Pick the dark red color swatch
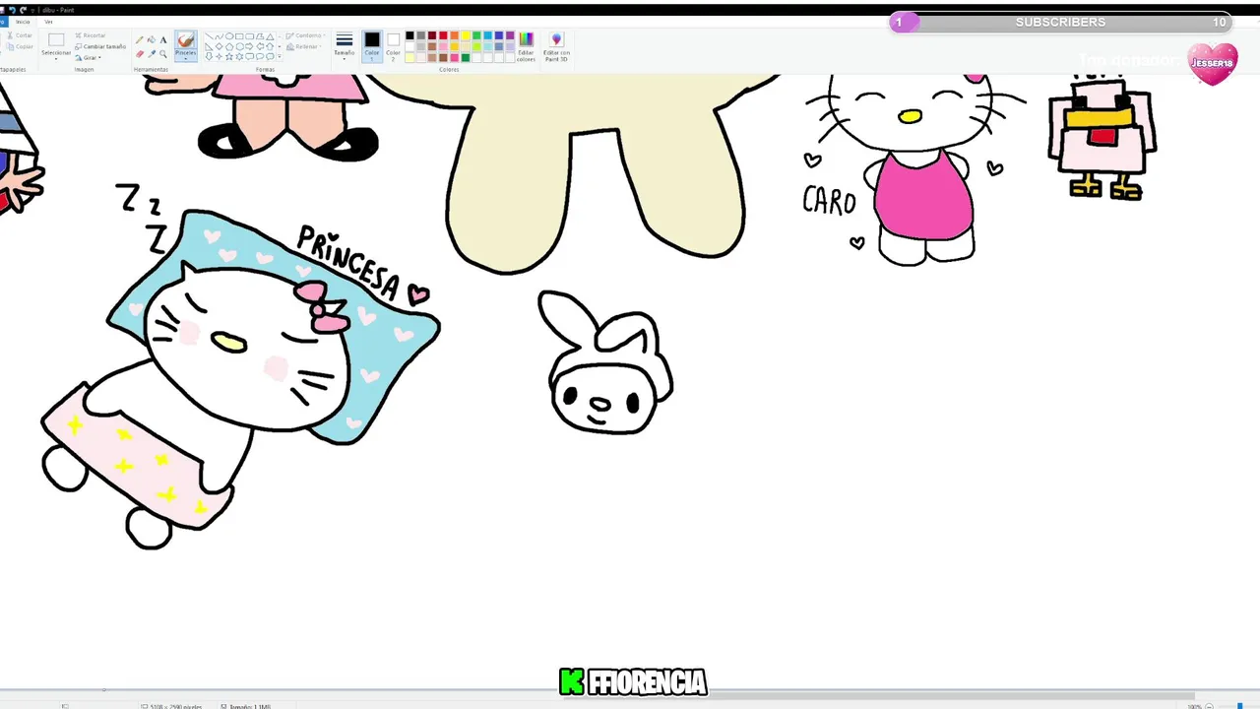1260x709 pixels. coord(432,35)
